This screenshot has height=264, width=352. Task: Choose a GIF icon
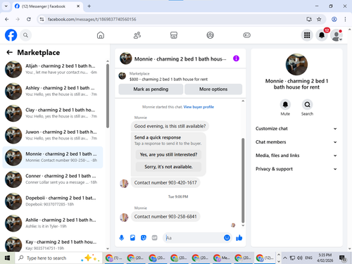pyautogui.click(x=154, y=238)
